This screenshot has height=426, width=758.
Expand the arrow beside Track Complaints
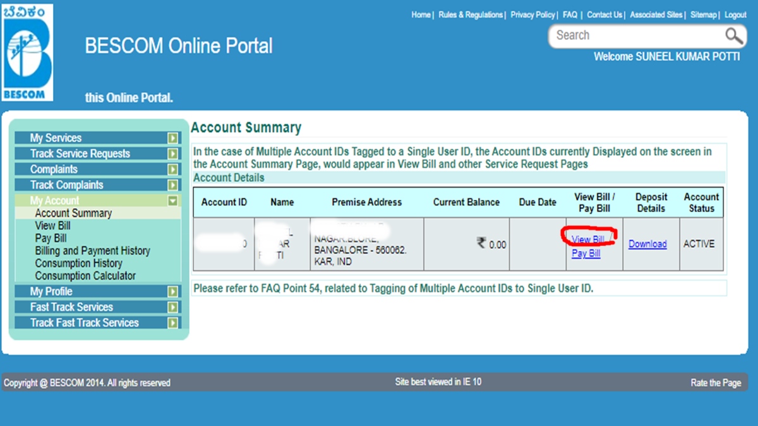pos(172,186)
